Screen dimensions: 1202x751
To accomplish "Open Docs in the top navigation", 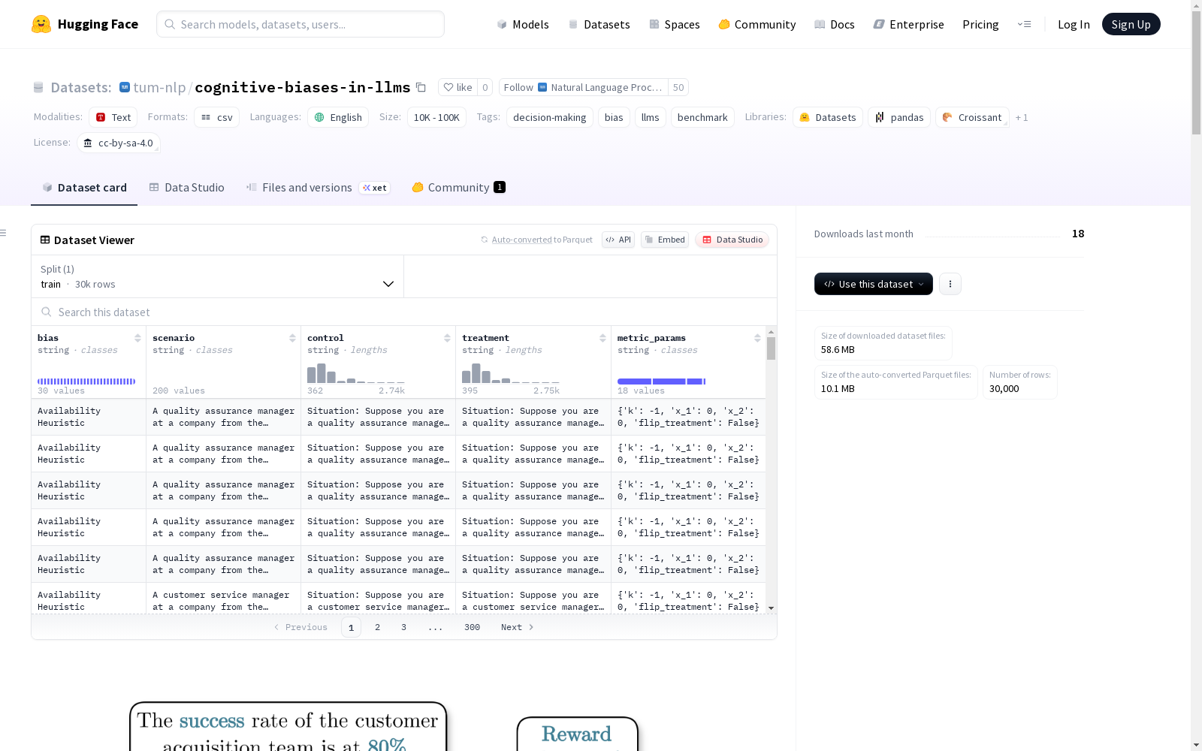I will point(835,24).
